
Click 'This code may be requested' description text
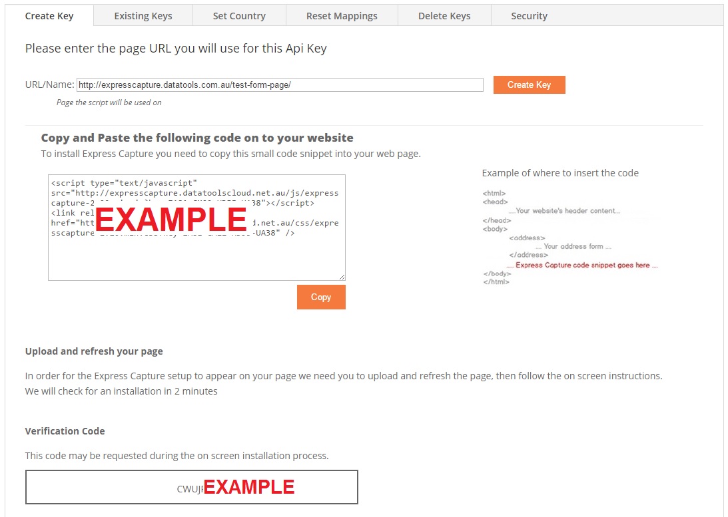(177, 456)
